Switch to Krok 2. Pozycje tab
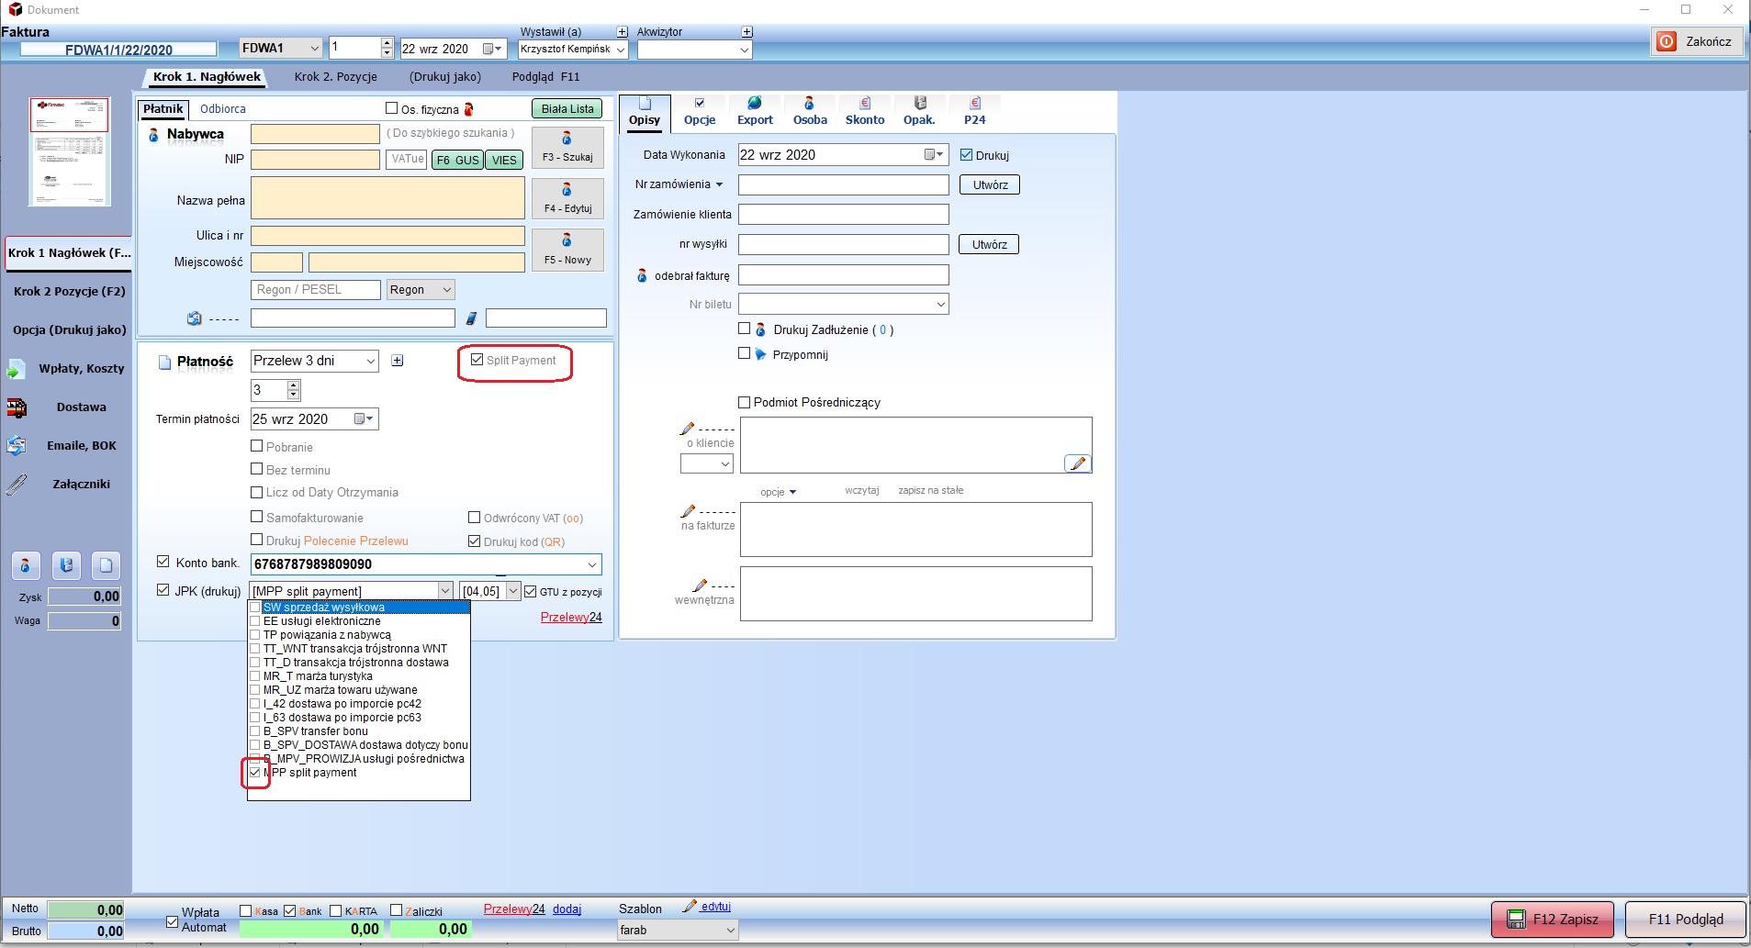 pos(336,77)
